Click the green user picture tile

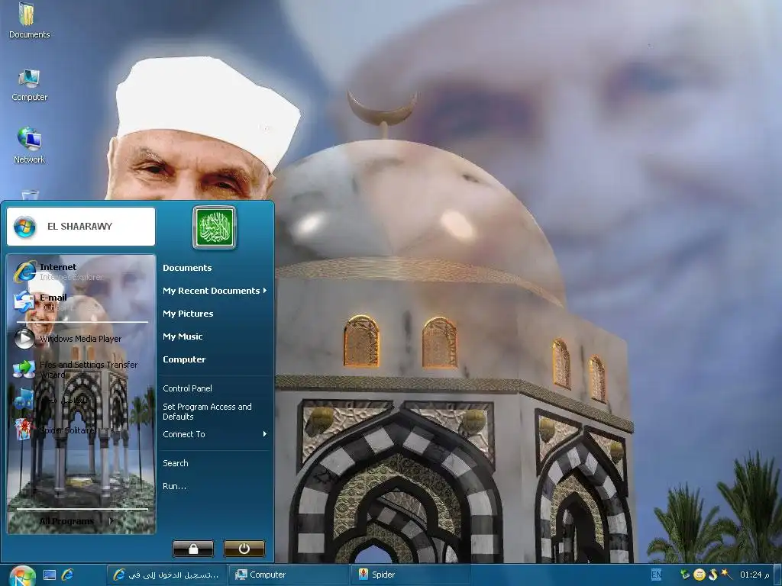[x=214, y=227]
